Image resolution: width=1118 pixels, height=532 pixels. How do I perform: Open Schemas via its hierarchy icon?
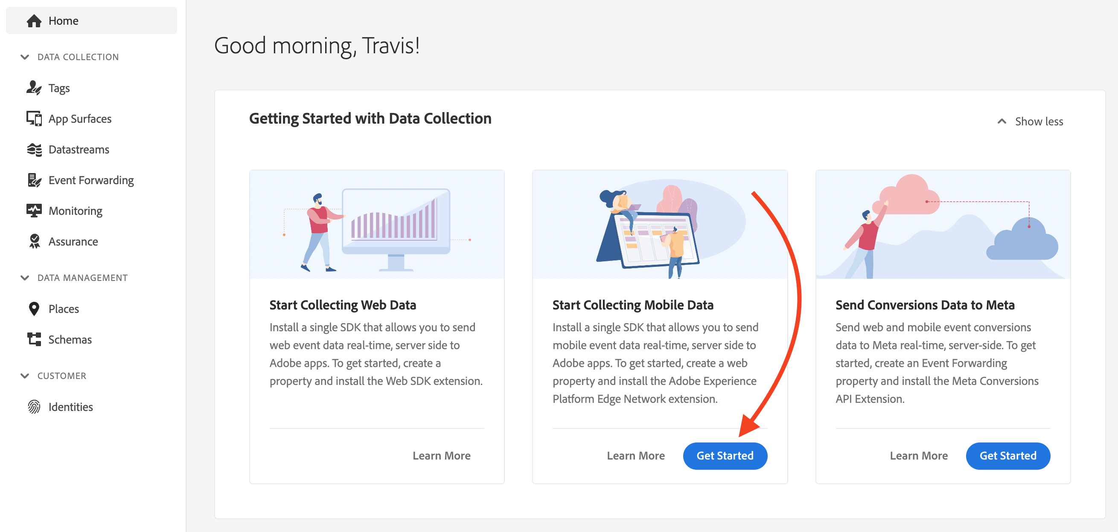pyautogui.click(x=34, y=339)
